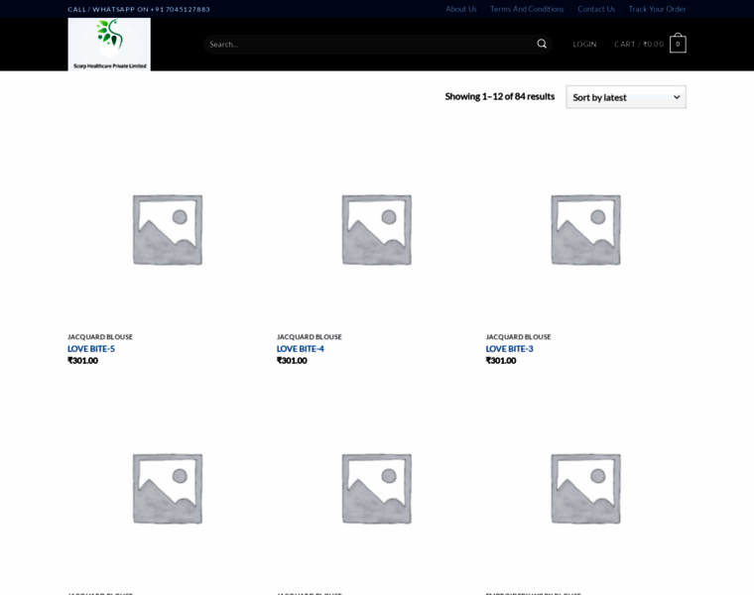This screenshot has width=754, height=595.
Task: Open the LOVE BITE-5 product link
Action: point(91,349)
